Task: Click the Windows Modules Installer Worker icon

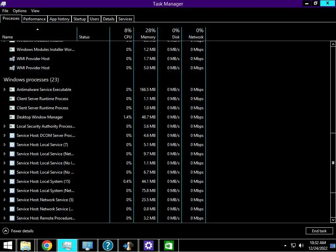Action: pos(12,50)
